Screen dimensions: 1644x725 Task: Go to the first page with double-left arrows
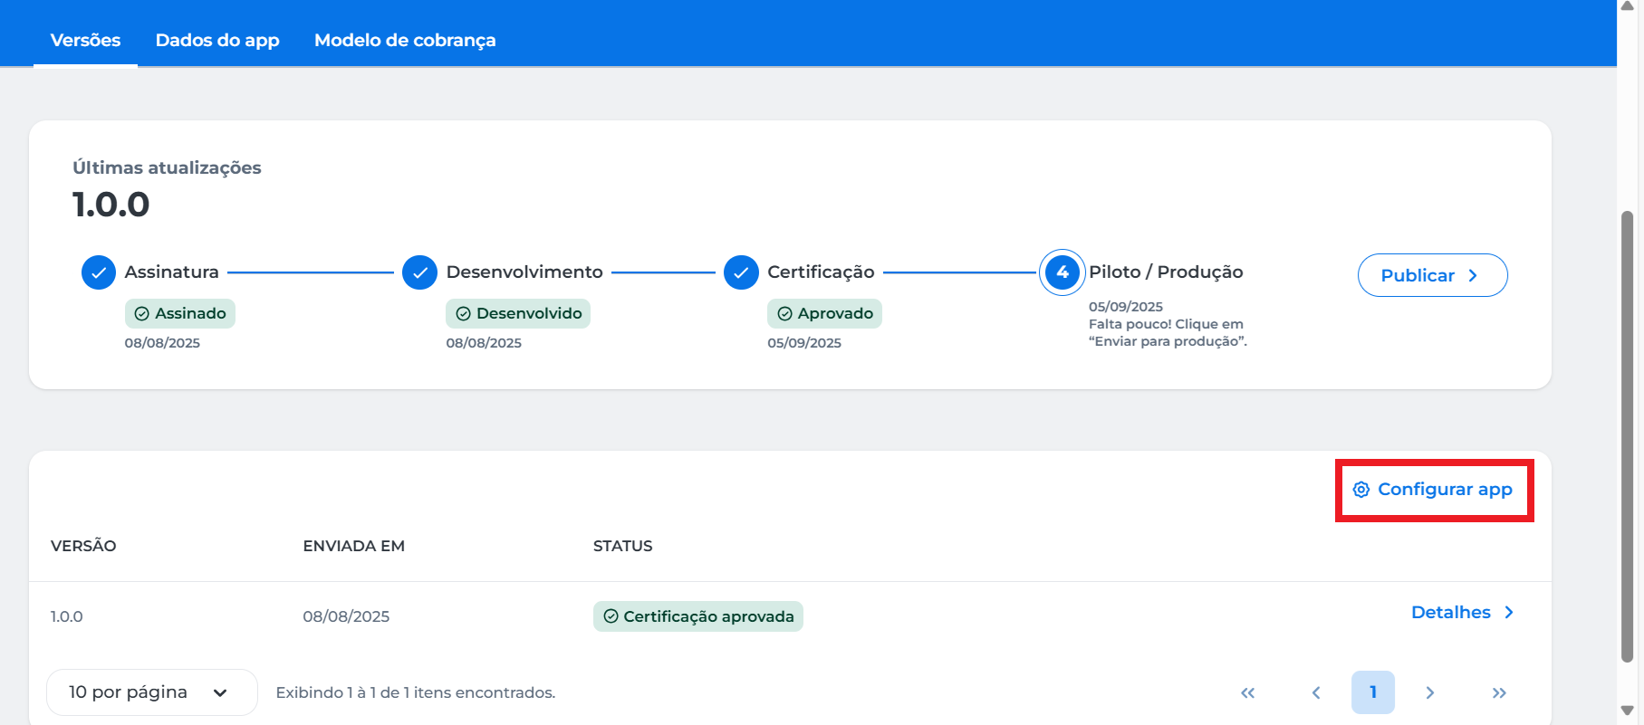tap(1247, 692)
